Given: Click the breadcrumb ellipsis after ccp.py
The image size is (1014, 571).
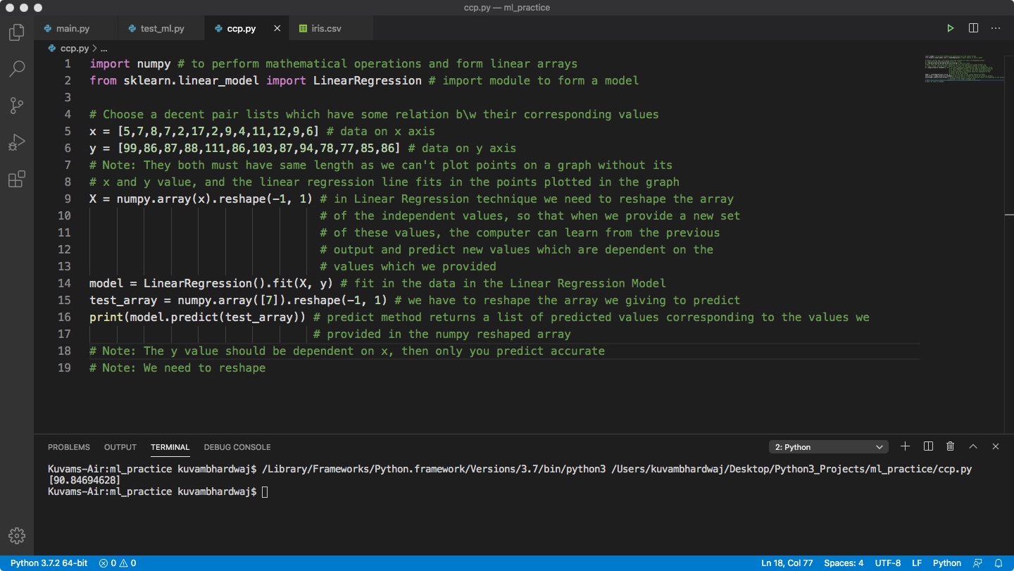Looking at the screenshot, I should 104,49.
